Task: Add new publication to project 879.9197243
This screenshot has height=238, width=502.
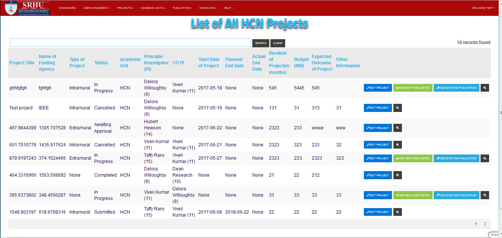Action: [x=413, y=158]
